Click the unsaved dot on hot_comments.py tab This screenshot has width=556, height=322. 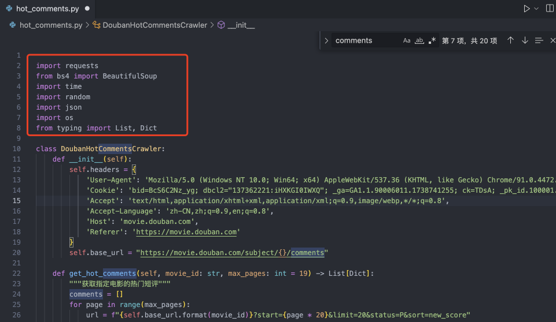87,9
